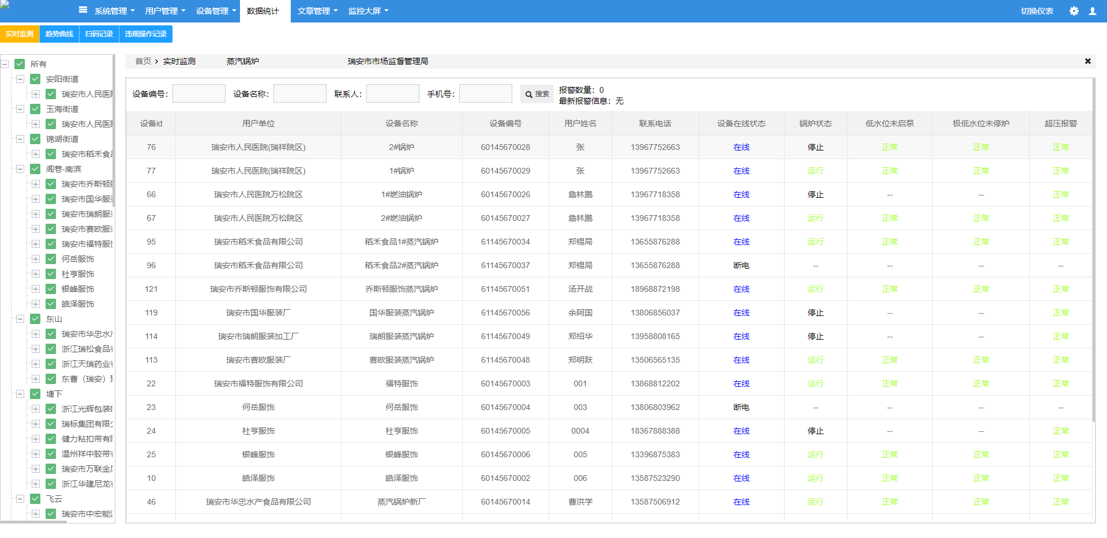The width and height of the screenshot is (1107, 538).
Task: Toggle the 玉海街道 checkbox
Action: [35, 109]
